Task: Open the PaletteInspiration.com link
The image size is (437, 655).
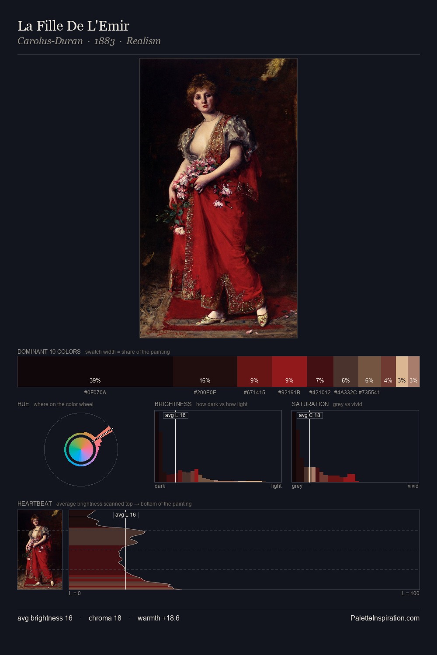Action: pyautogui.click(x=385, y=618)
